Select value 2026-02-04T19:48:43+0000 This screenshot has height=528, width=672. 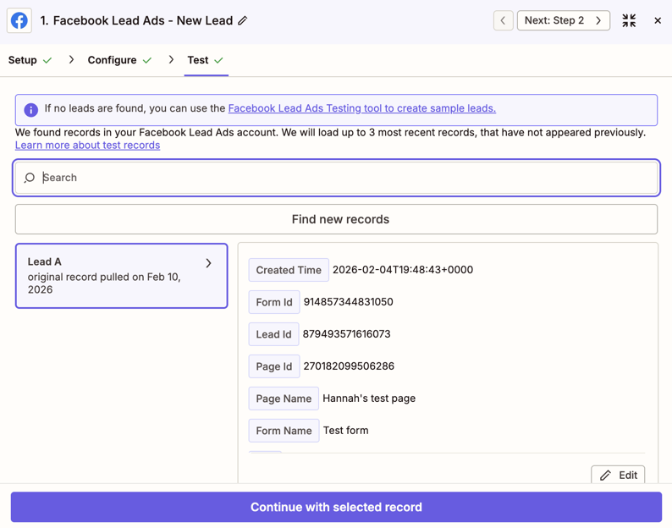point(403,270)
